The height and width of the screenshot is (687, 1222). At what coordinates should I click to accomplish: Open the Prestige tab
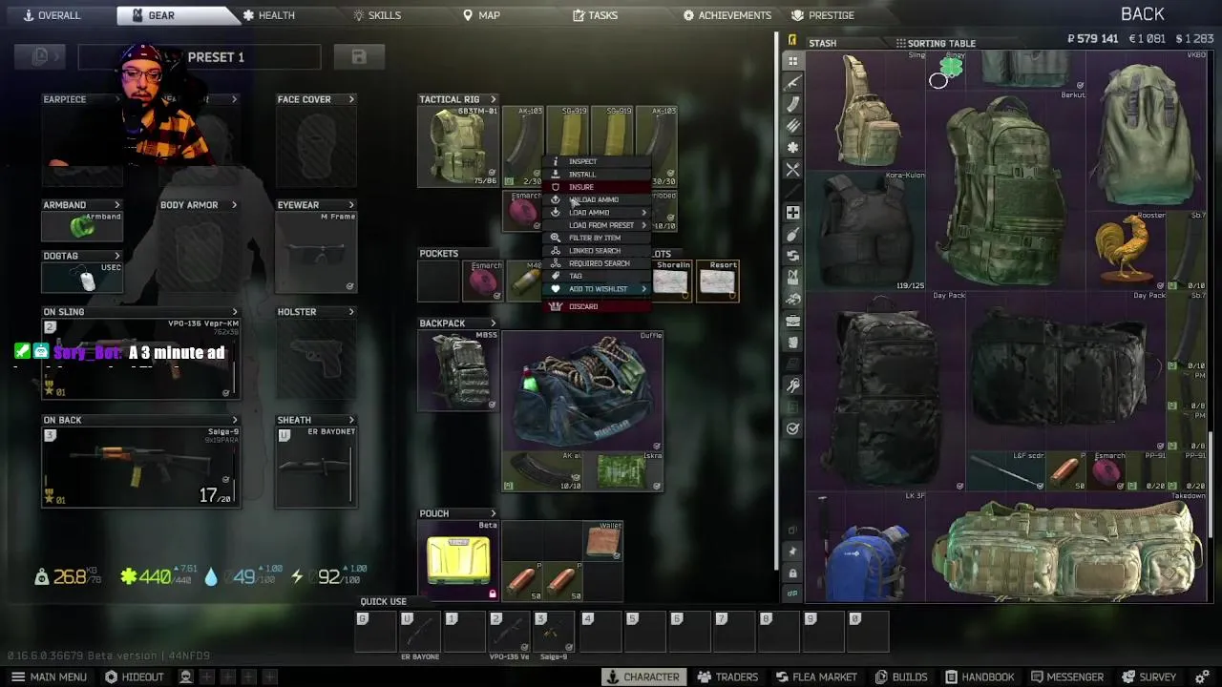coord(823,15)
